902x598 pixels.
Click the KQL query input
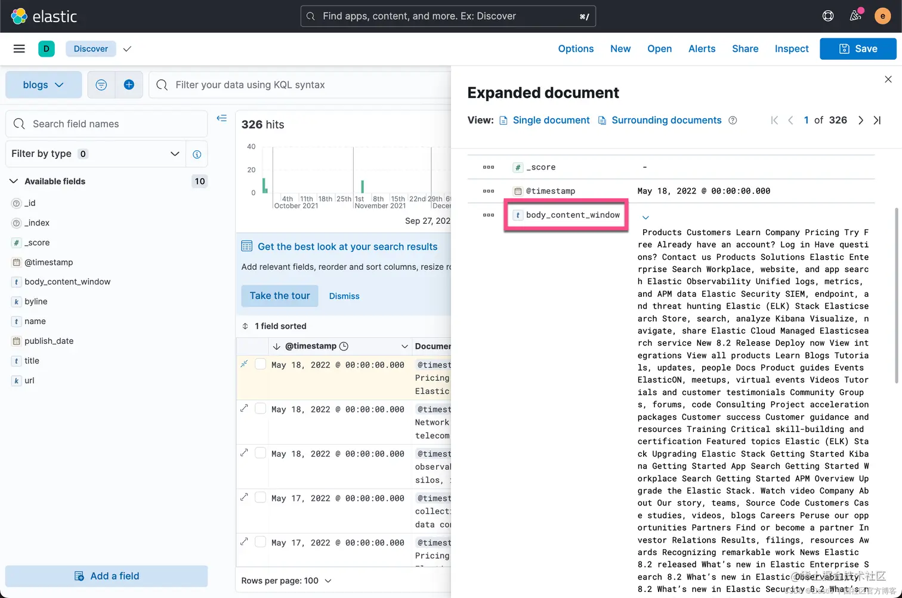tap(299, 85)
